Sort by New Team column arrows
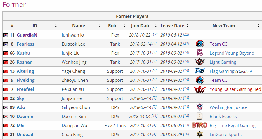 259,26
